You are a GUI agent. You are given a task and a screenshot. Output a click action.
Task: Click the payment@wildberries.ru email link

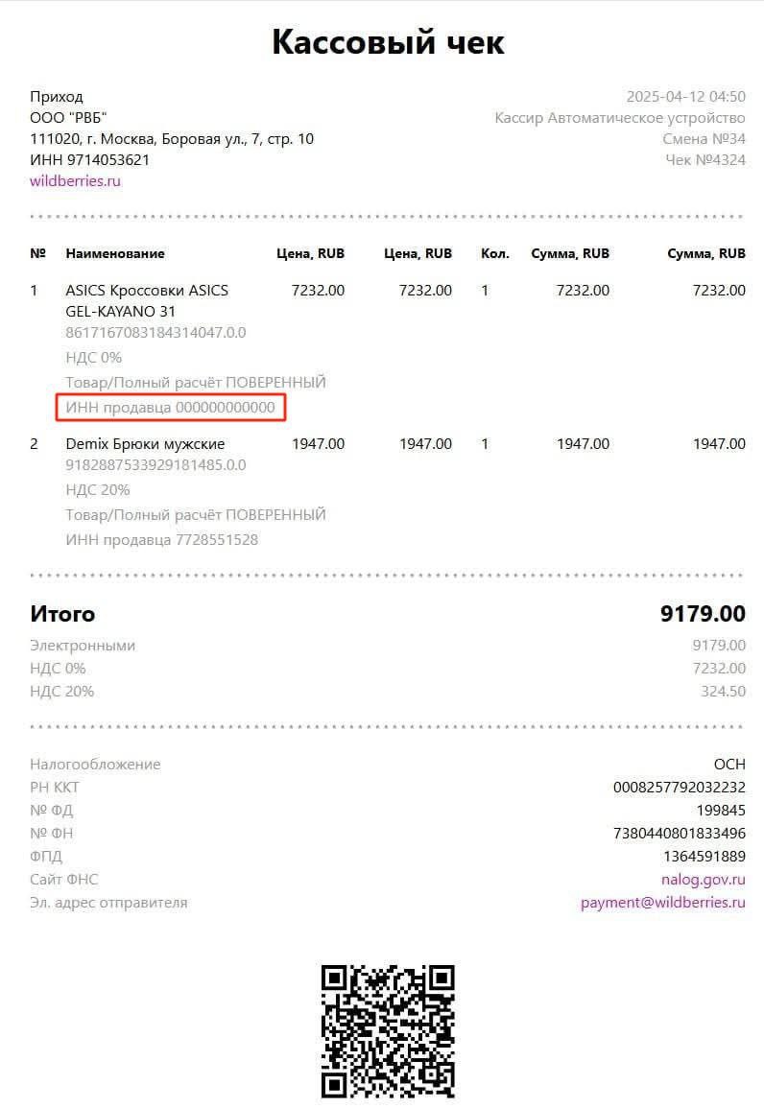(x=662, y=903)
